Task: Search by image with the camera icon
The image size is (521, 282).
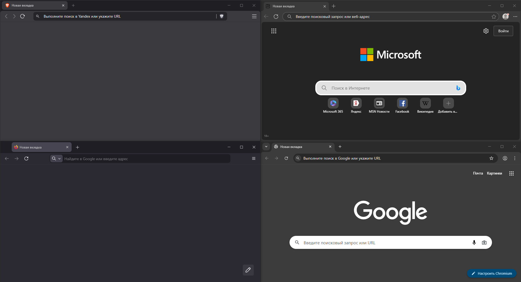Action: (484, 242)
